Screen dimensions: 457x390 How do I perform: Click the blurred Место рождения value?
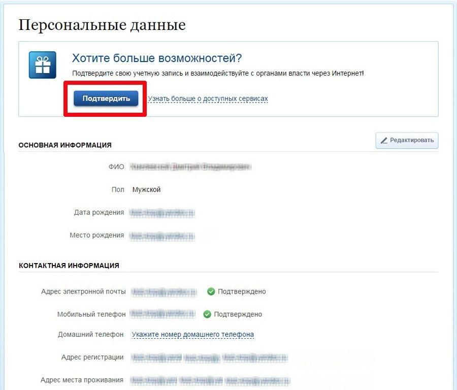coord(162,236)
